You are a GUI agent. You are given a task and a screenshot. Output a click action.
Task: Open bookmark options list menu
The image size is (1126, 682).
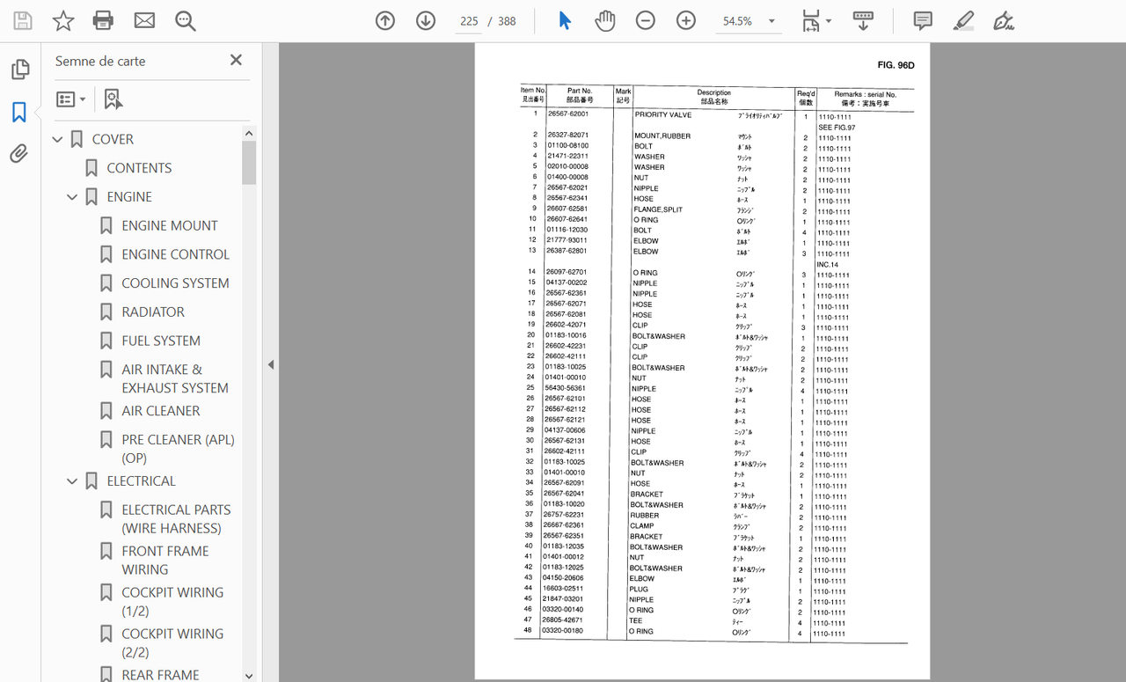70,99
